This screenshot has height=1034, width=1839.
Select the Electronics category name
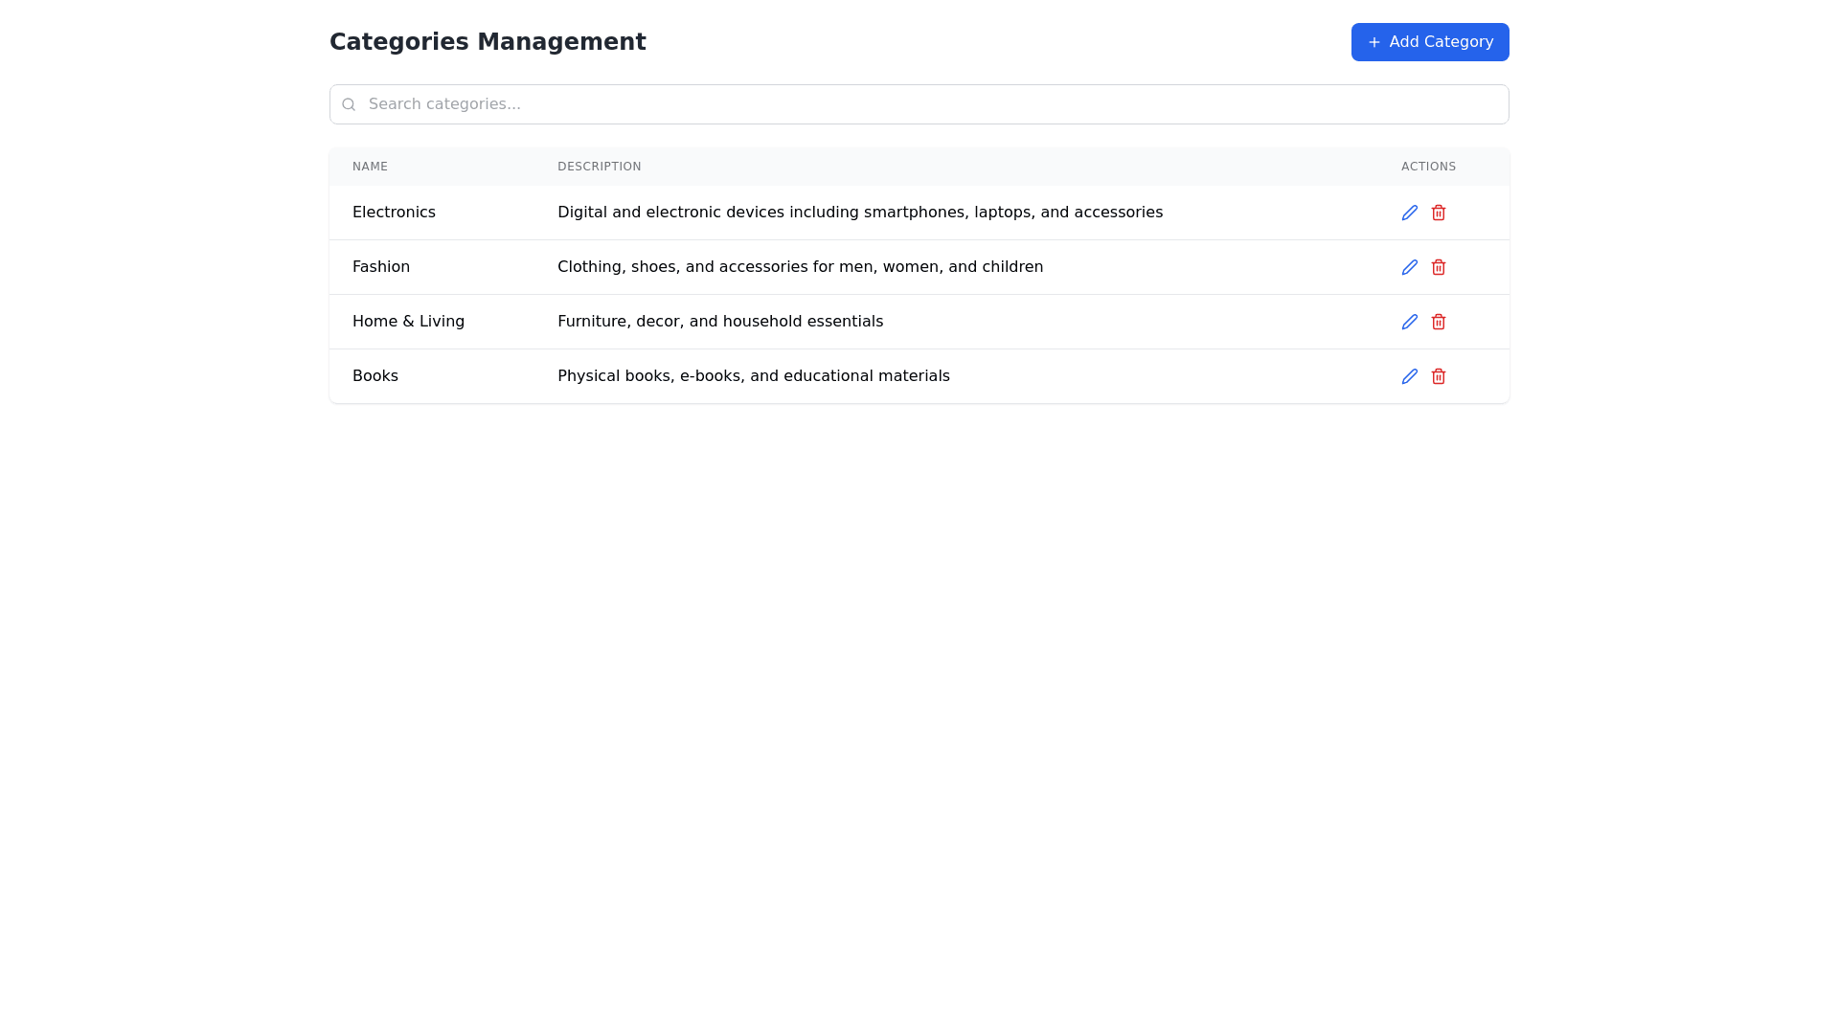coord(394,213)
